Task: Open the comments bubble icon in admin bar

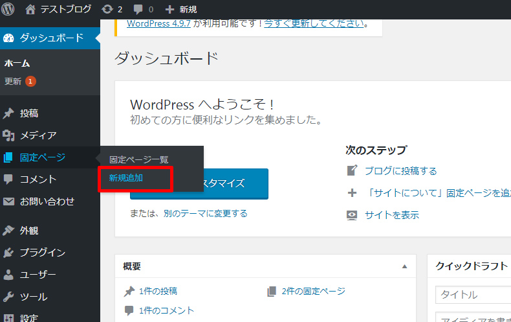Action: [138, 10]
